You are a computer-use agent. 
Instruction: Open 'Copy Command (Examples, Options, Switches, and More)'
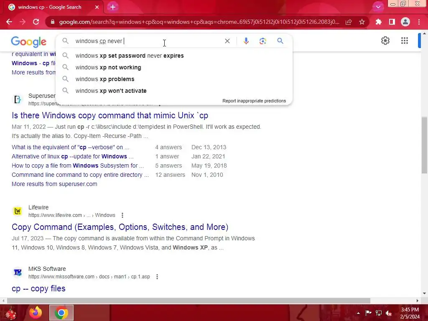120,227
